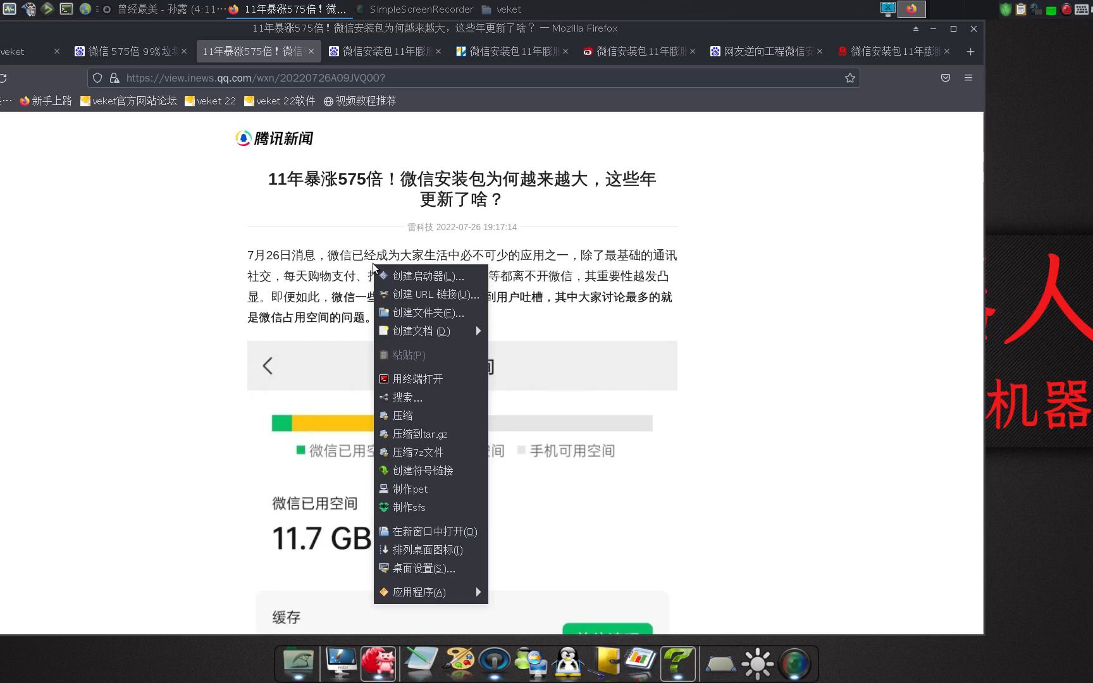Open 桌面设置(S)... from context menu

[x=431, y=568]
